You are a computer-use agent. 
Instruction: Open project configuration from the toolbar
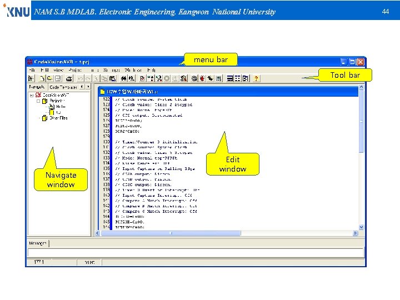[x=183, y=78]
